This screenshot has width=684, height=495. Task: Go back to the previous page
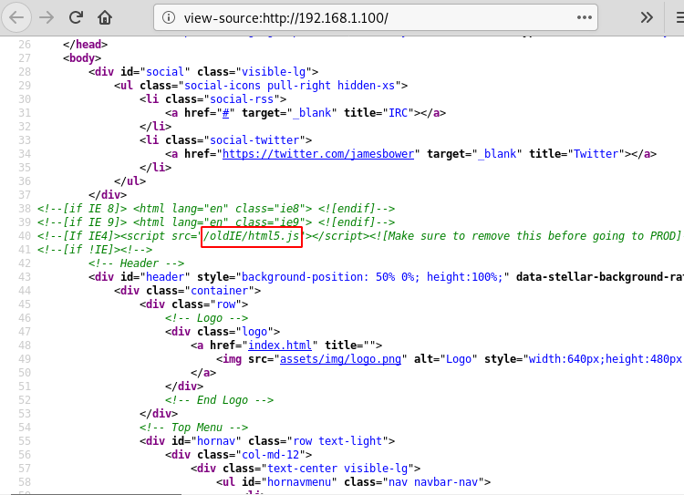click(16, 18)
